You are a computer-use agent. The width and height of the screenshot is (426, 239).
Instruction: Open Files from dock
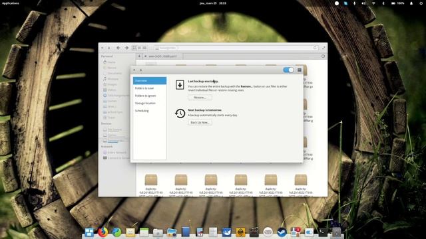coord(158,232)
